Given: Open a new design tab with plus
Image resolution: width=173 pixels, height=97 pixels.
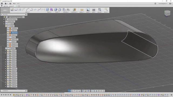Looking at the screenshot, I should [19, 6].
